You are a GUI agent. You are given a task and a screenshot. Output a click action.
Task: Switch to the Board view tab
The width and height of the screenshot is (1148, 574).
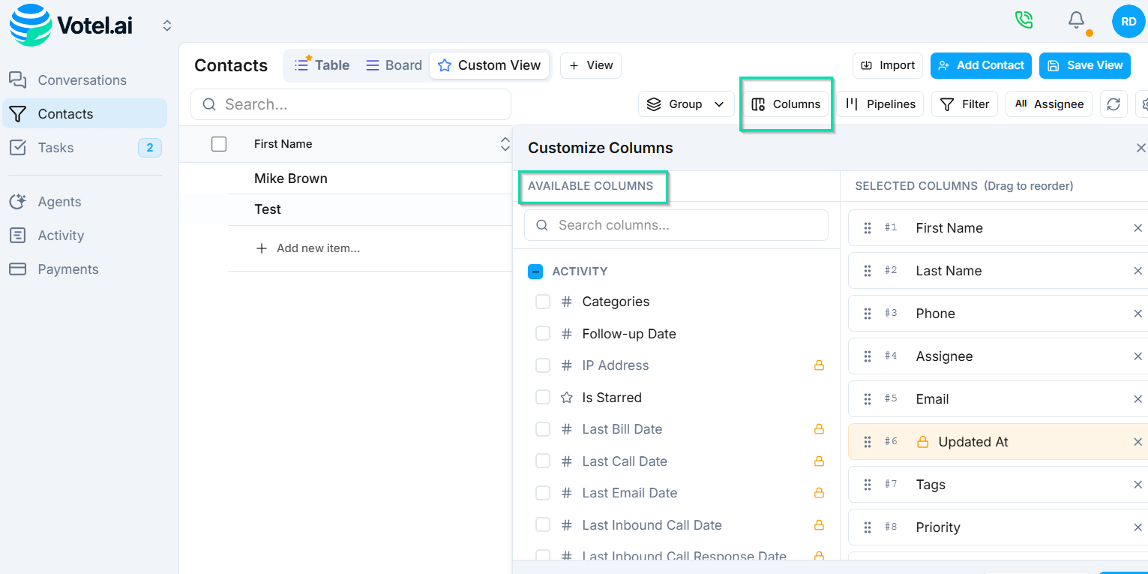[394, 65]
